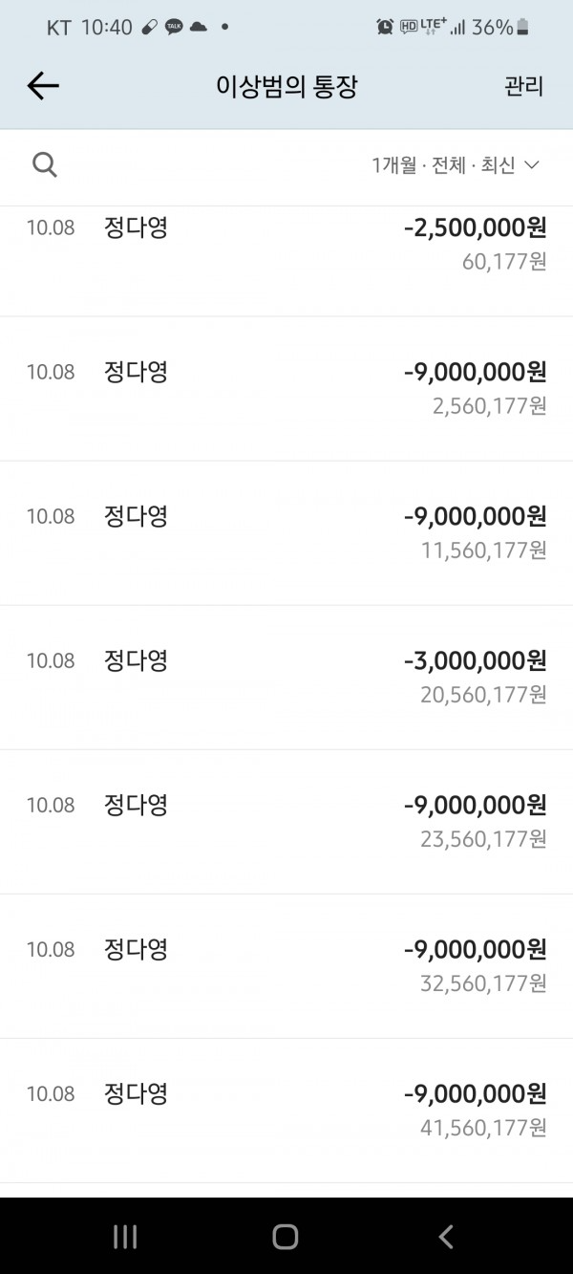Tap the 이상범의 통장 title
The height and width of the screenshot is (1274, 573).
point(286,86)
